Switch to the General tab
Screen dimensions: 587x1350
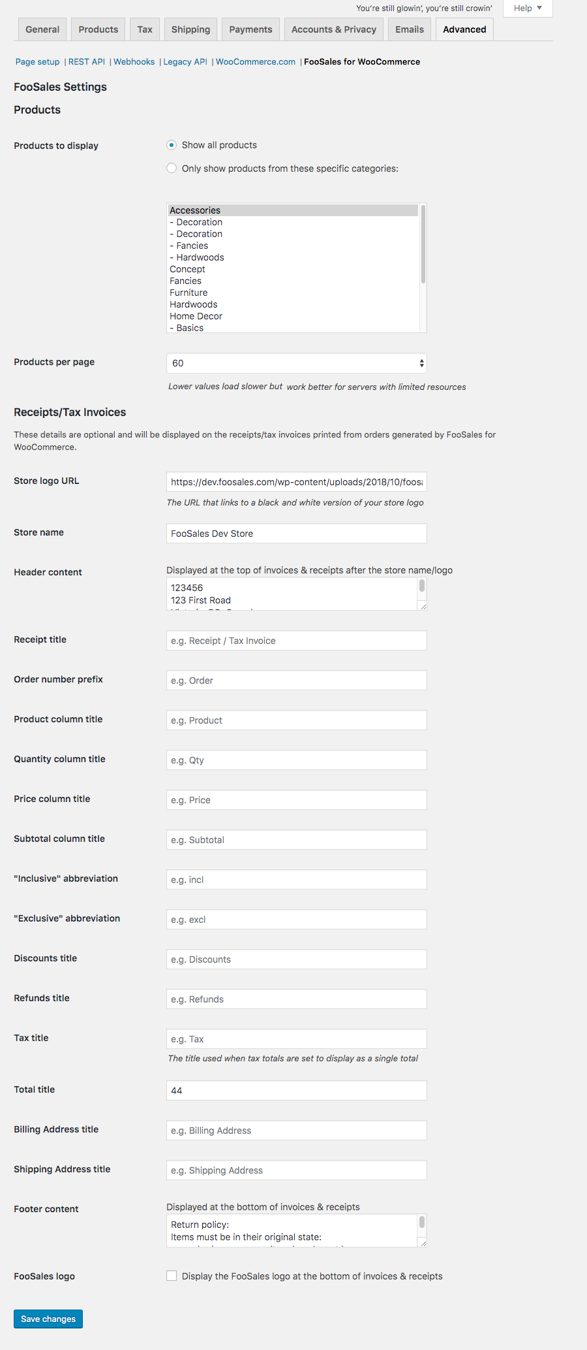(x=42, y=29)
